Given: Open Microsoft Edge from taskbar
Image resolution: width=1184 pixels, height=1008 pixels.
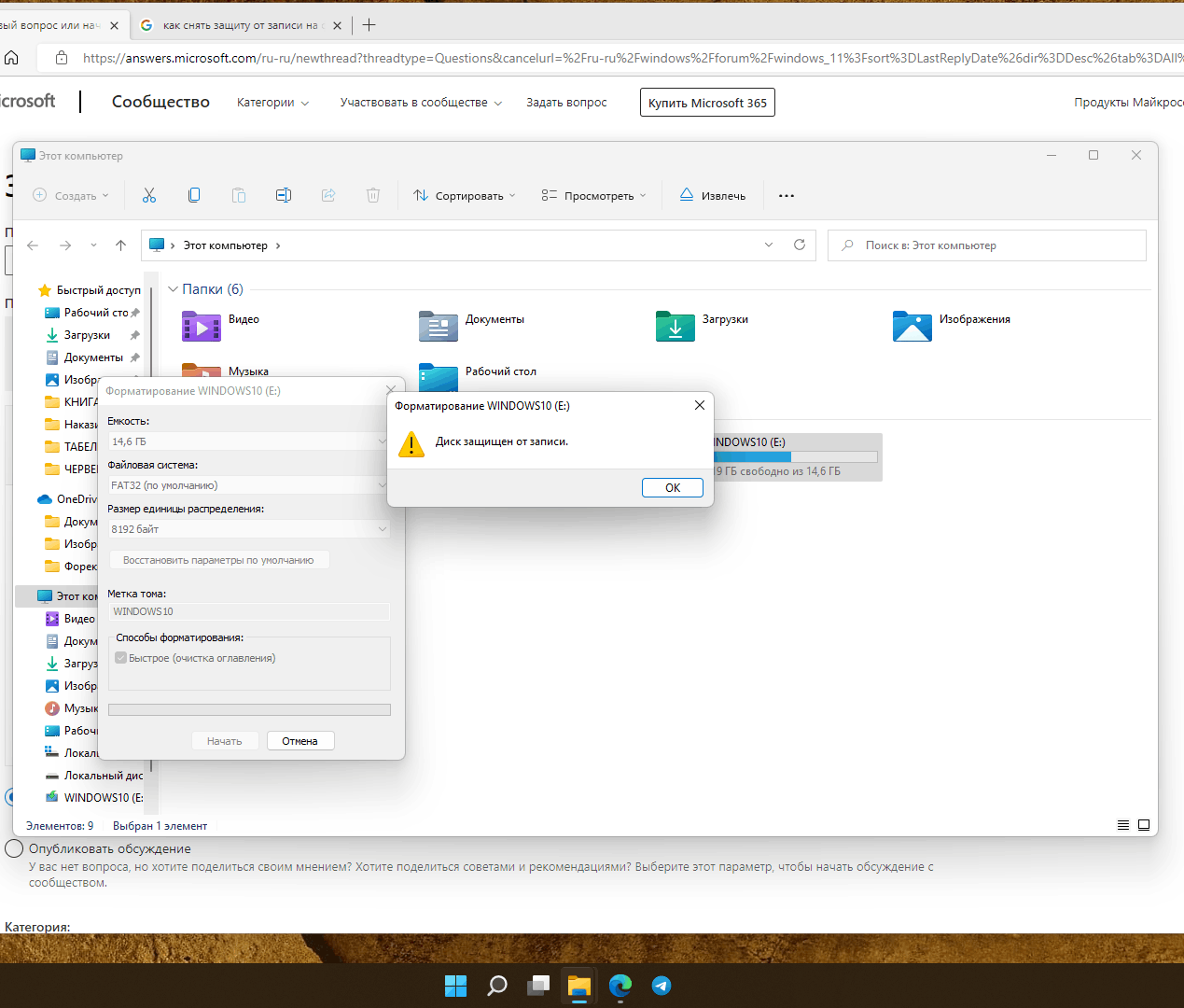Looking at the screenshot, I should point(620,986).
